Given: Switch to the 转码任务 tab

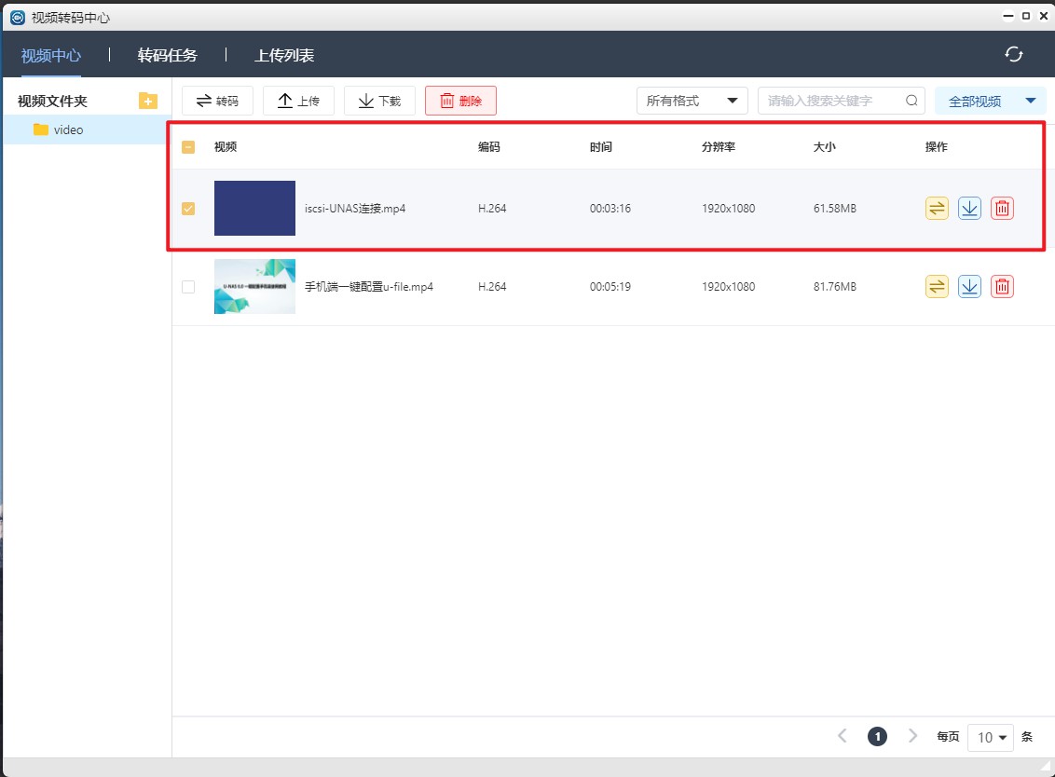Looking at the screenshot, I should point(168,55).
